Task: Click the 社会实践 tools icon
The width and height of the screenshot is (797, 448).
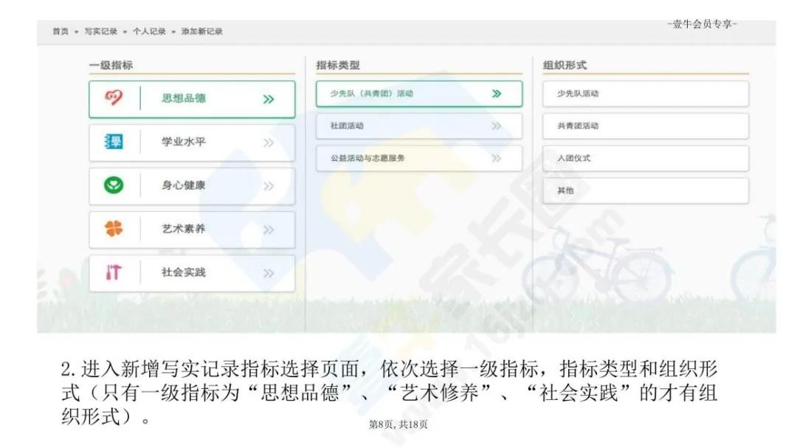Action: click(114, 272)
